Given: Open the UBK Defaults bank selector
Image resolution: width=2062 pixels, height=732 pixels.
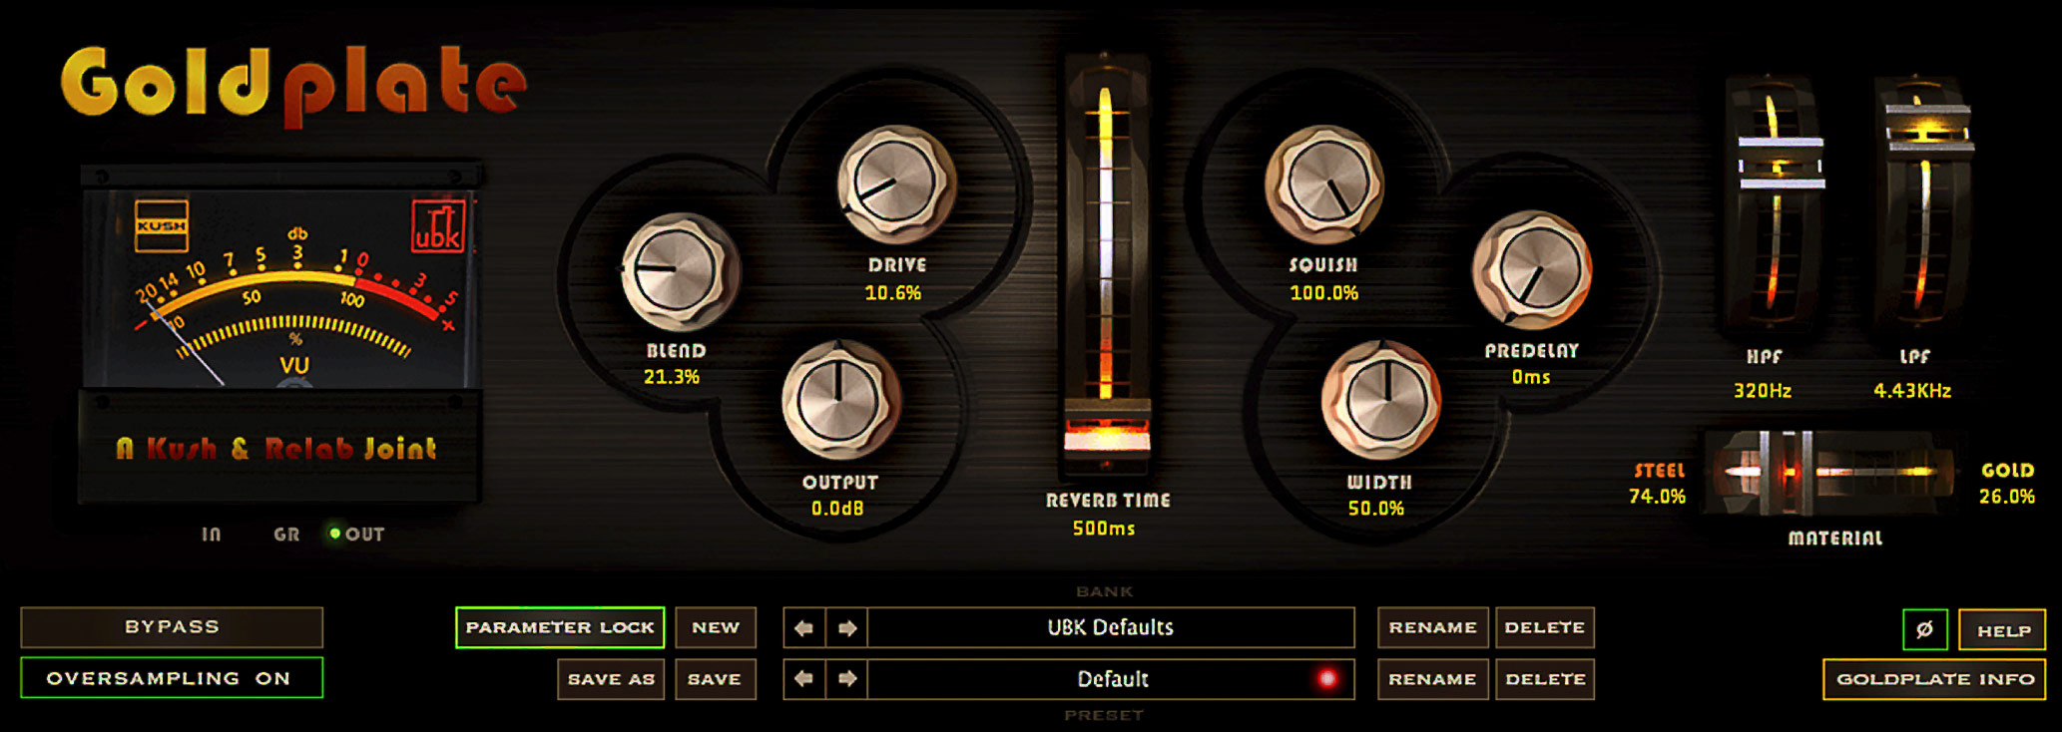Looking at the screenshot, I should pos(1111,628).
